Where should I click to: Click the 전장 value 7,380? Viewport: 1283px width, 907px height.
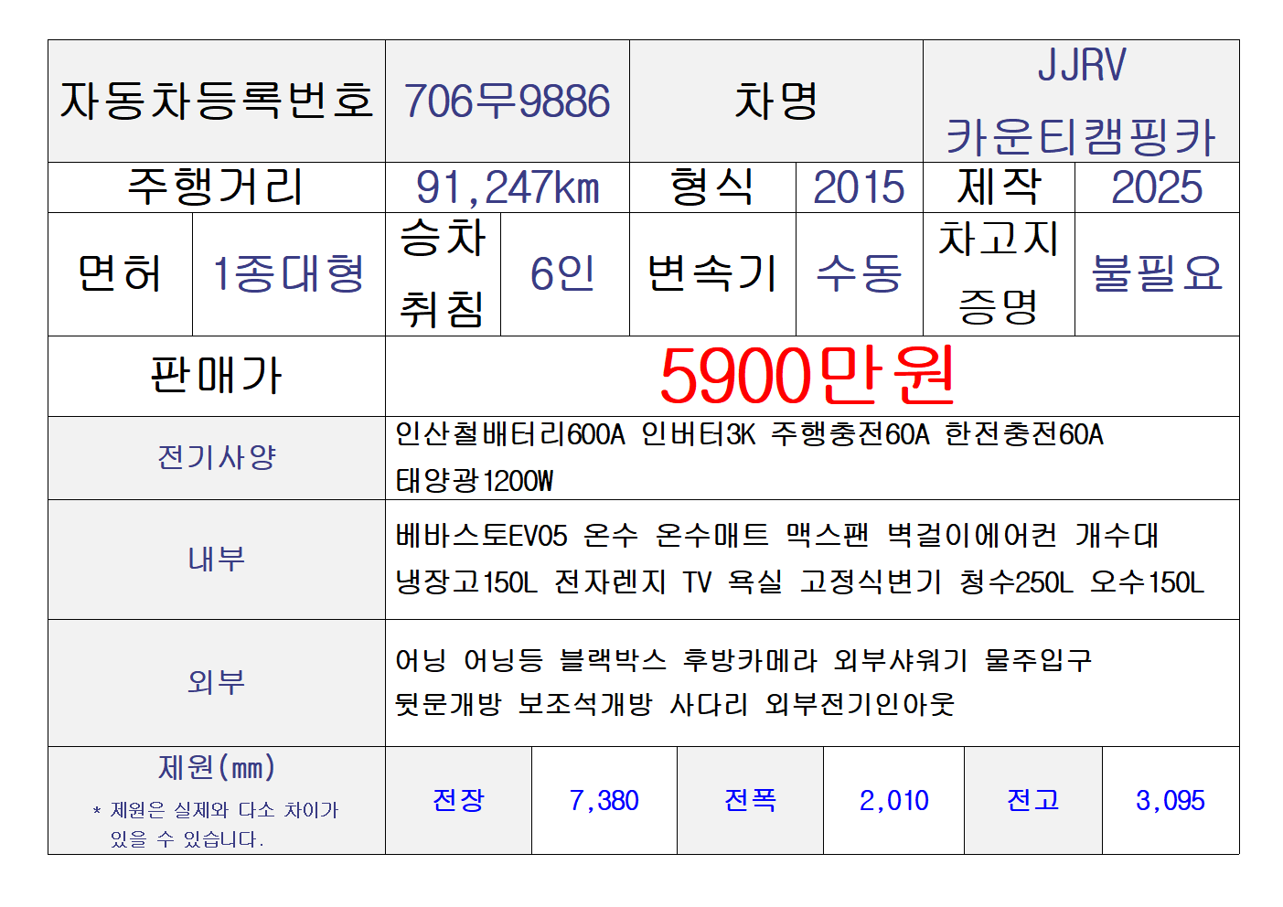click(x=604, y=801)
